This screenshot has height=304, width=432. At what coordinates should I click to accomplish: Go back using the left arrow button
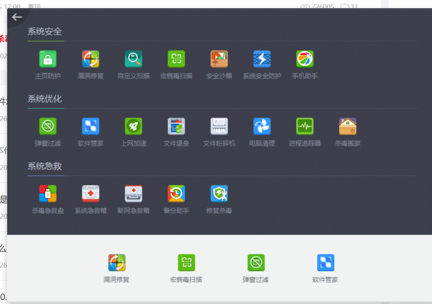(x=17, y=17)
